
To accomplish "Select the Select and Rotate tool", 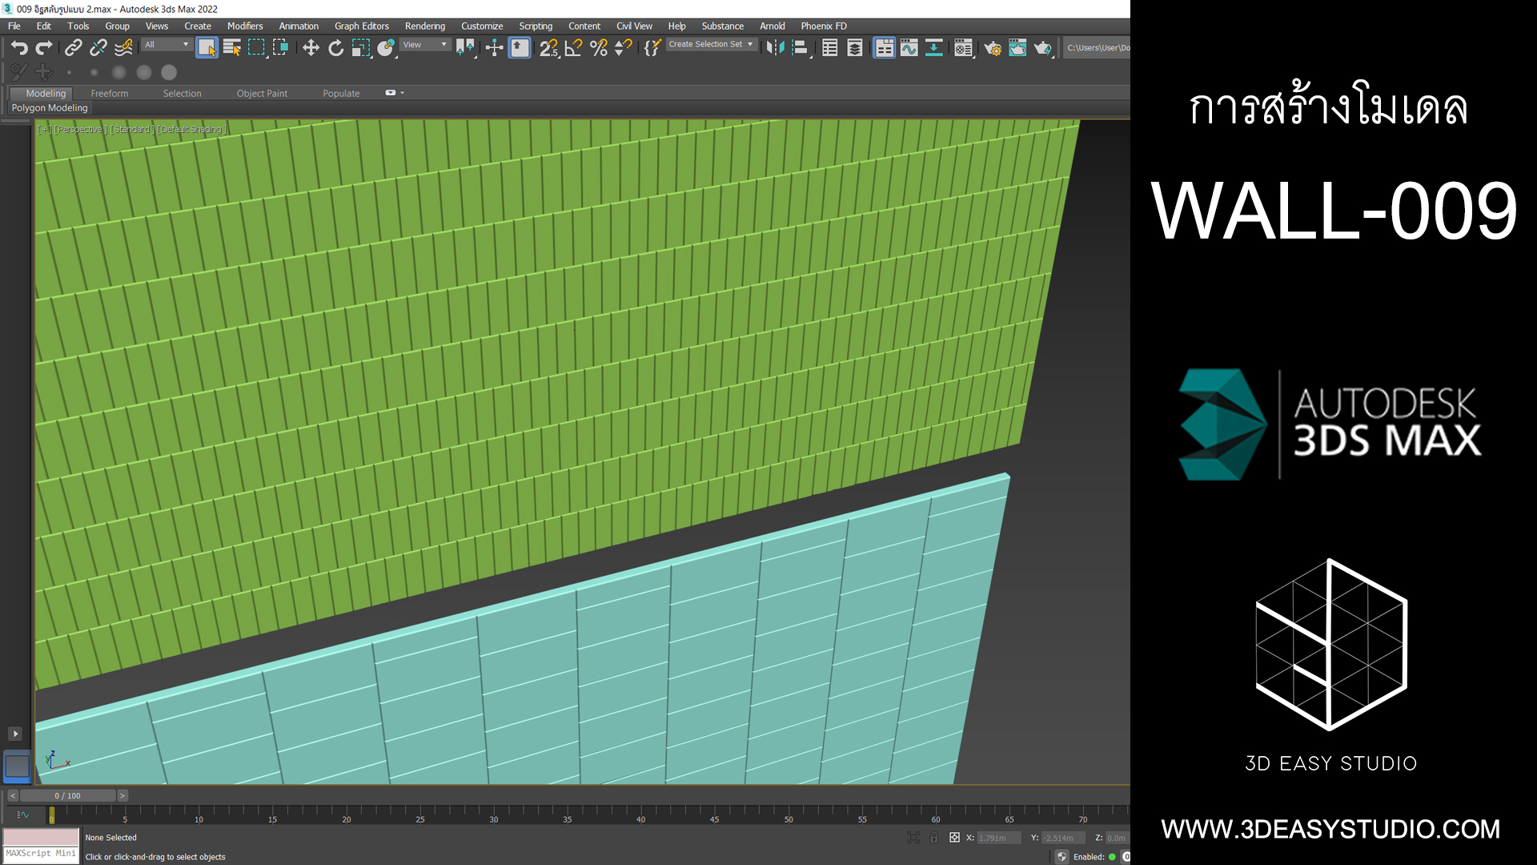I will 335,48.
